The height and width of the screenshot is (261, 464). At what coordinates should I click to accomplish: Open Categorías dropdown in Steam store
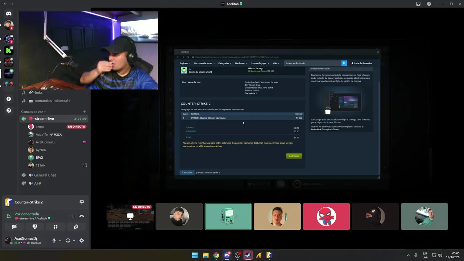click(x=225, y=63)
